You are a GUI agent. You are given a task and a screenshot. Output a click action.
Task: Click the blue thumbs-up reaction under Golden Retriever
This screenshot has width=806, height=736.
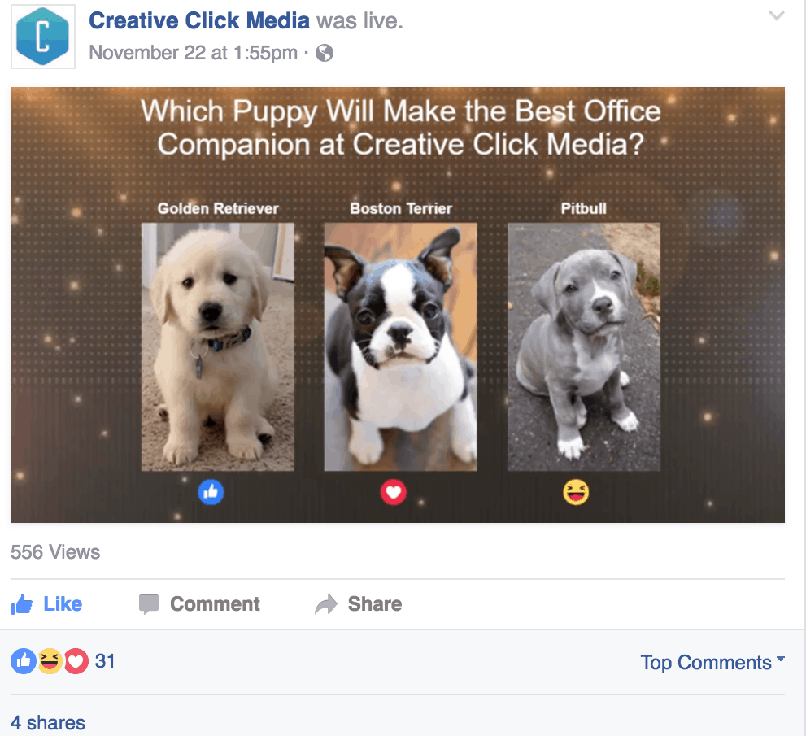pyautogui.click(x=211, y=492)
